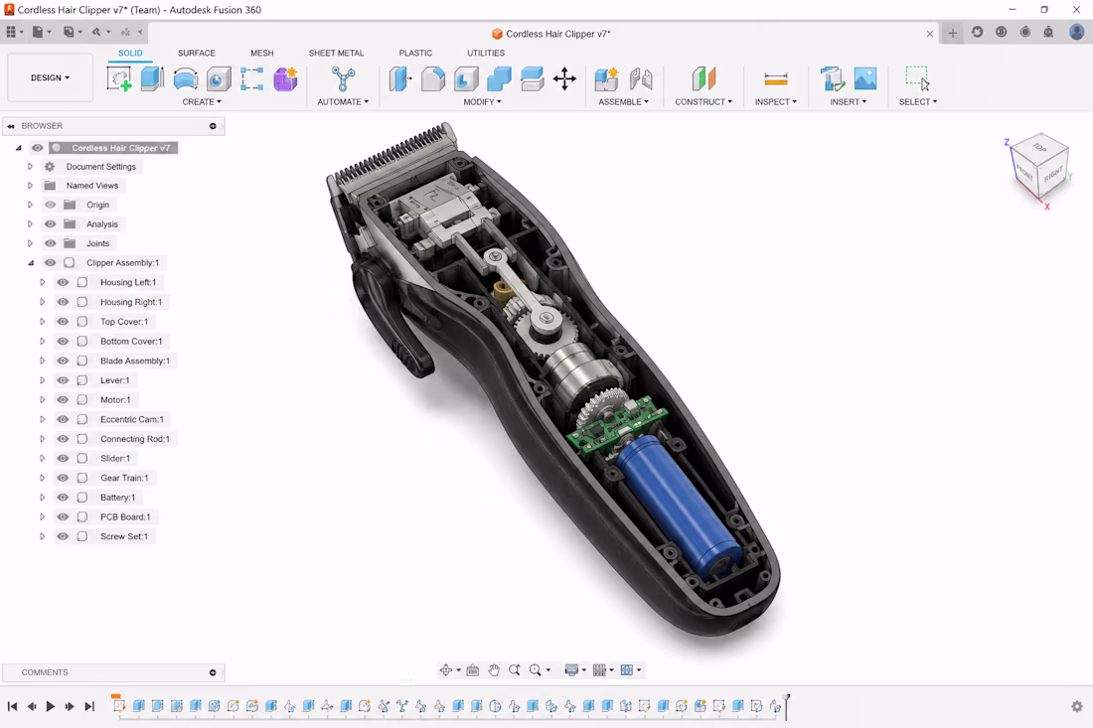
Task: Select the Connecting Rod:1 component
Action: point(134,438)
